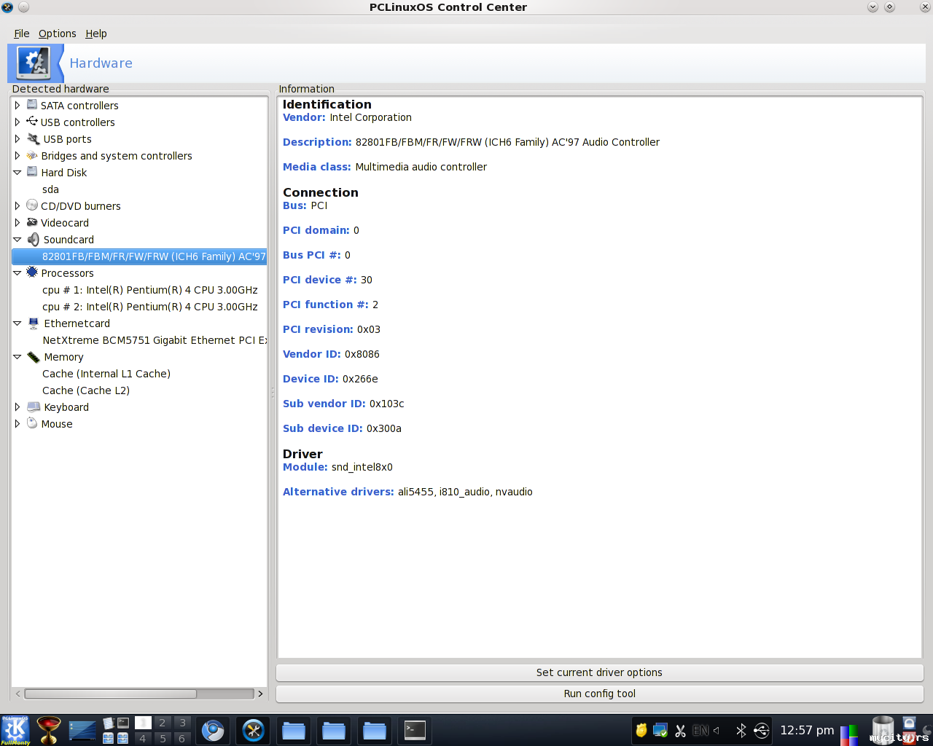This screenshot has height=746, width=933.
Task: Click the Hardware section gear icon
Action: point(34,63)
